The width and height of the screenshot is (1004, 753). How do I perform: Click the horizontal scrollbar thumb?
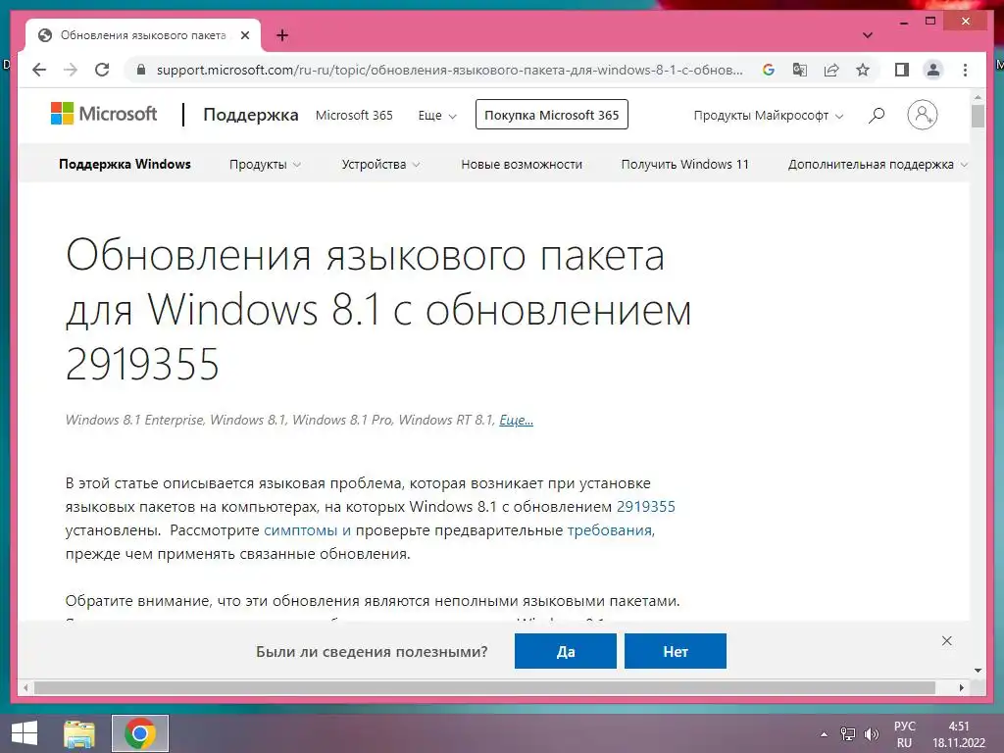(484, 687)
